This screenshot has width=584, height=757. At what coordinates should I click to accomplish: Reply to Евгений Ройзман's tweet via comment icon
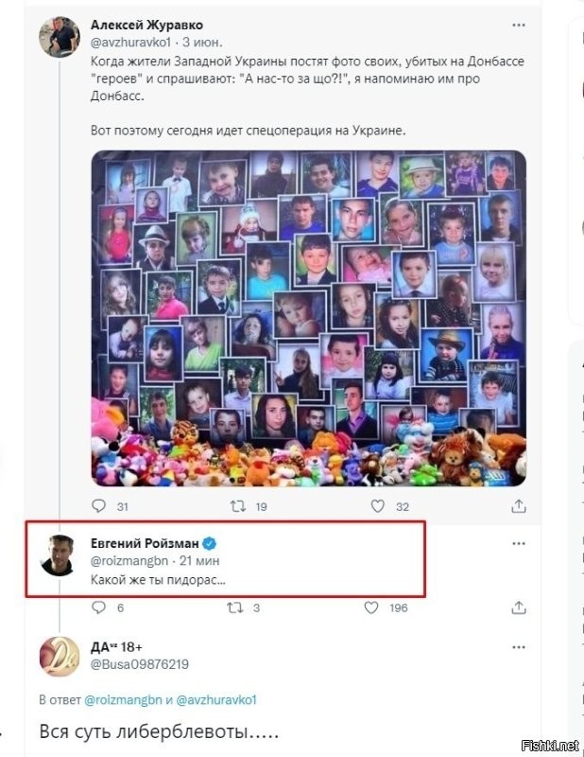[98, 607]
